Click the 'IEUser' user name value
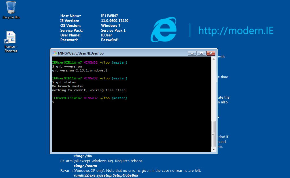290x178 pixels. coord(106,35)
